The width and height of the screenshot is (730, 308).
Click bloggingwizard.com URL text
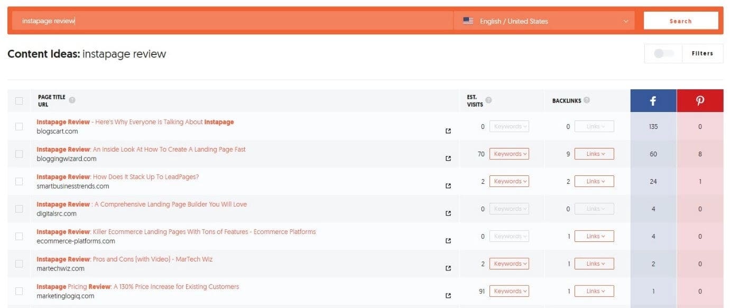click(x=67, y=158)
